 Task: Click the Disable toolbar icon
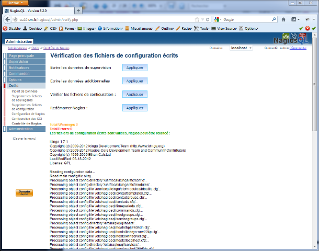coord(5,28)
